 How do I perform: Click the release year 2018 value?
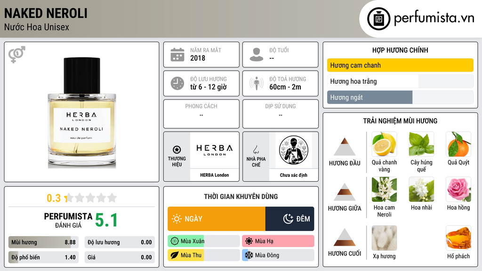point(198,58)
